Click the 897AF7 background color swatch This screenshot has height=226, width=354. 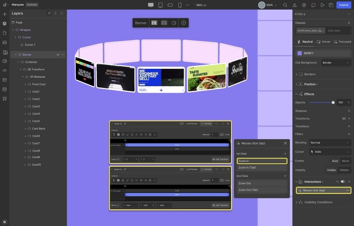pos(300,53)
